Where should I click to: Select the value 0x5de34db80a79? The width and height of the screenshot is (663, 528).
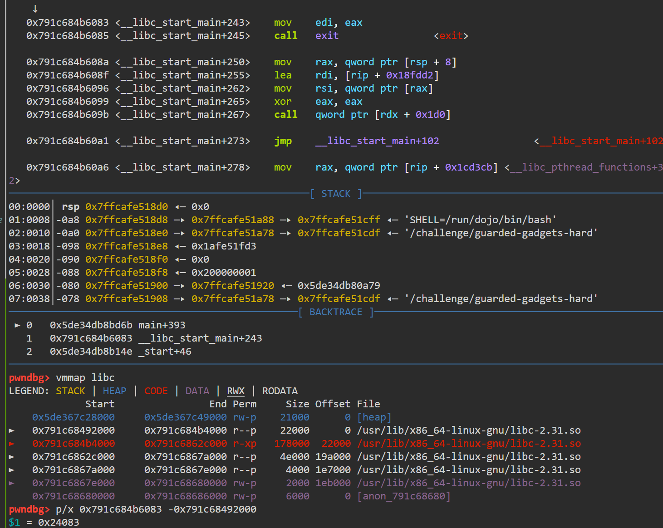tap(339, 286)
